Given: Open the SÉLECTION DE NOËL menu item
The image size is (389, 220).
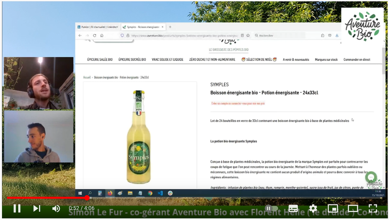Looking at the screenshot, I should pyautogui.click(x=259, y=59).
